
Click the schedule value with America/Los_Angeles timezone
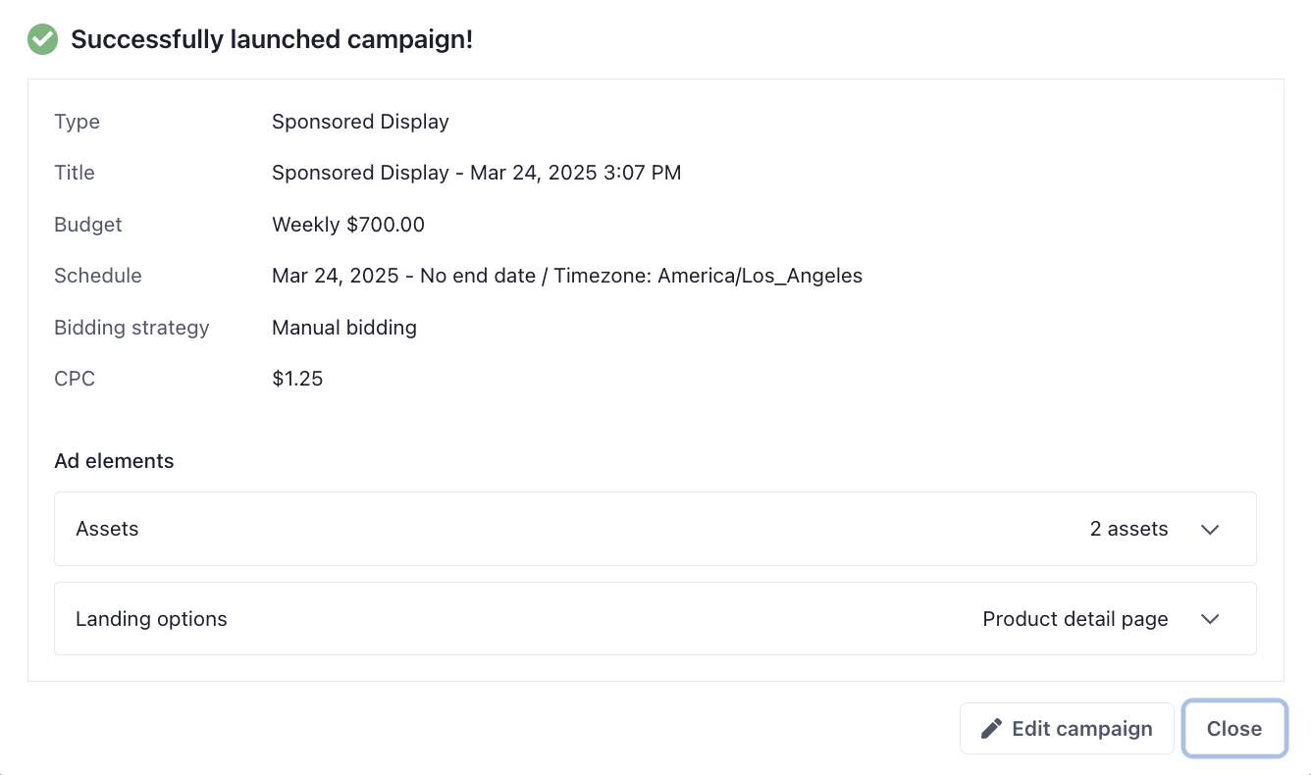tap(566, 276)
